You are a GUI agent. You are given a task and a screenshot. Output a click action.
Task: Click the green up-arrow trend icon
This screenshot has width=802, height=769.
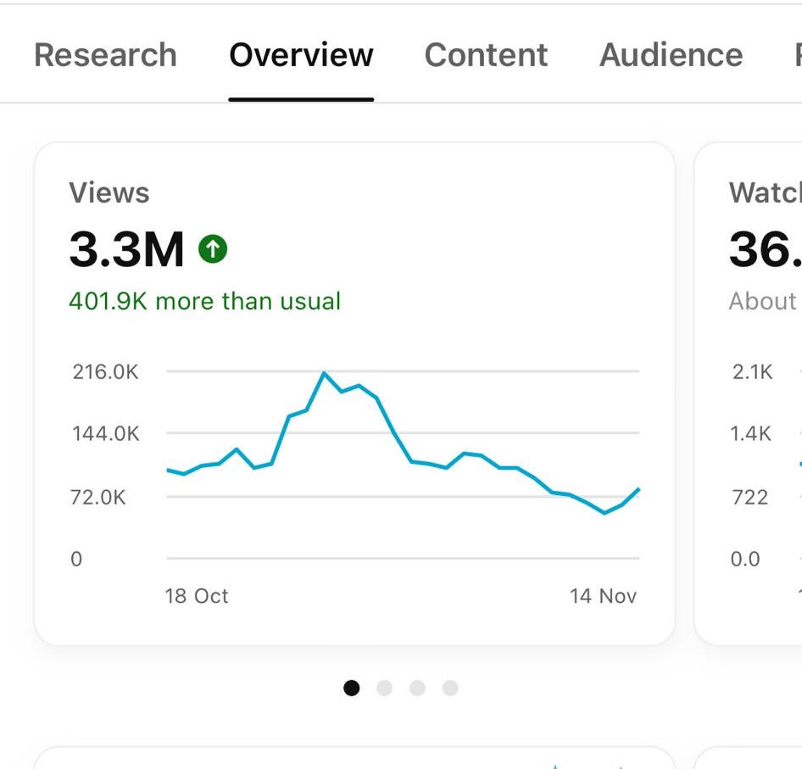click(213, 249)
